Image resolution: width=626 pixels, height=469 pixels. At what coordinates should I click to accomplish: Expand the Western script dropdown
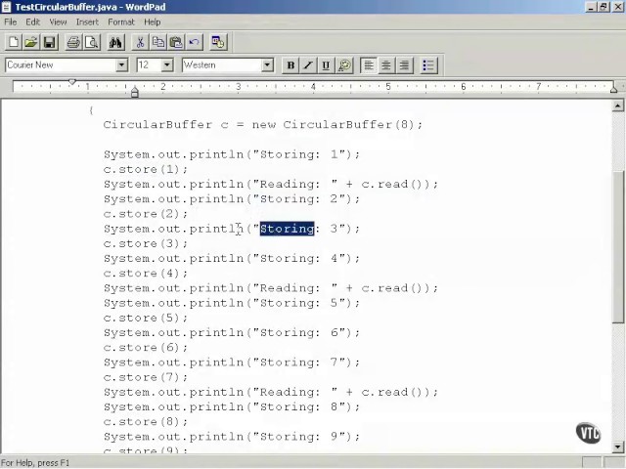coord(267,65)
